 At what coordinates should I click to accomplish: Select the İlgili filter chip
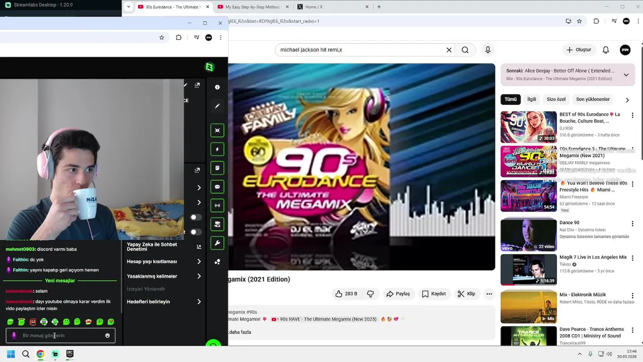click(x=531, y=100)
